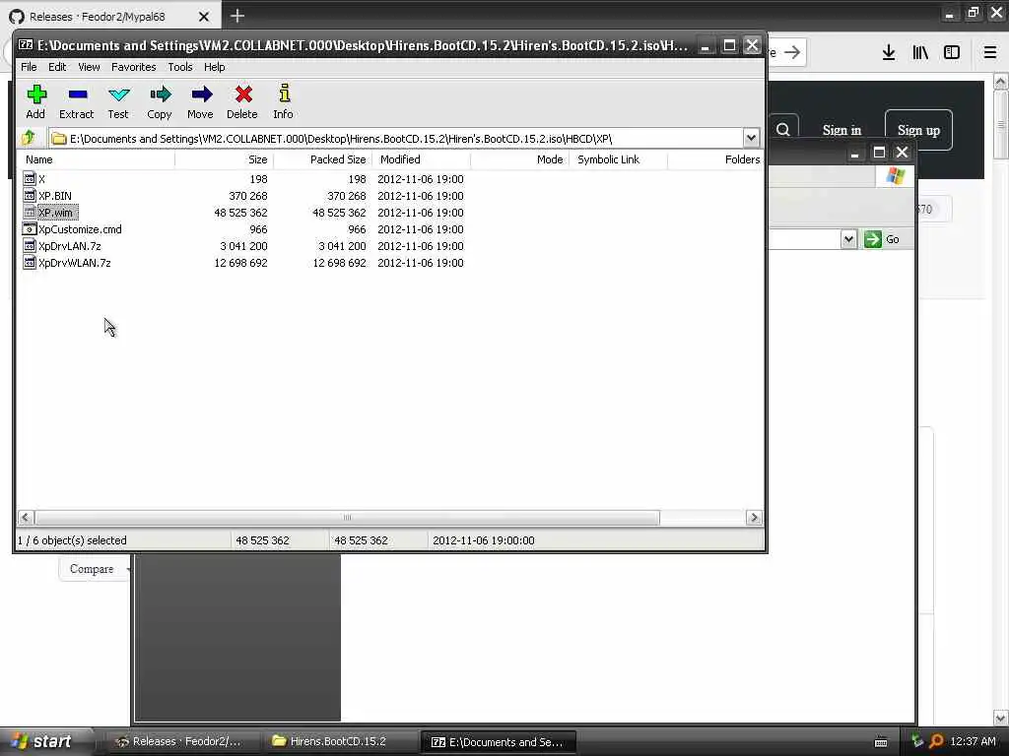The image size is (1009, 756).
Task: Open the File menu
Action: [x=29, y=67]
